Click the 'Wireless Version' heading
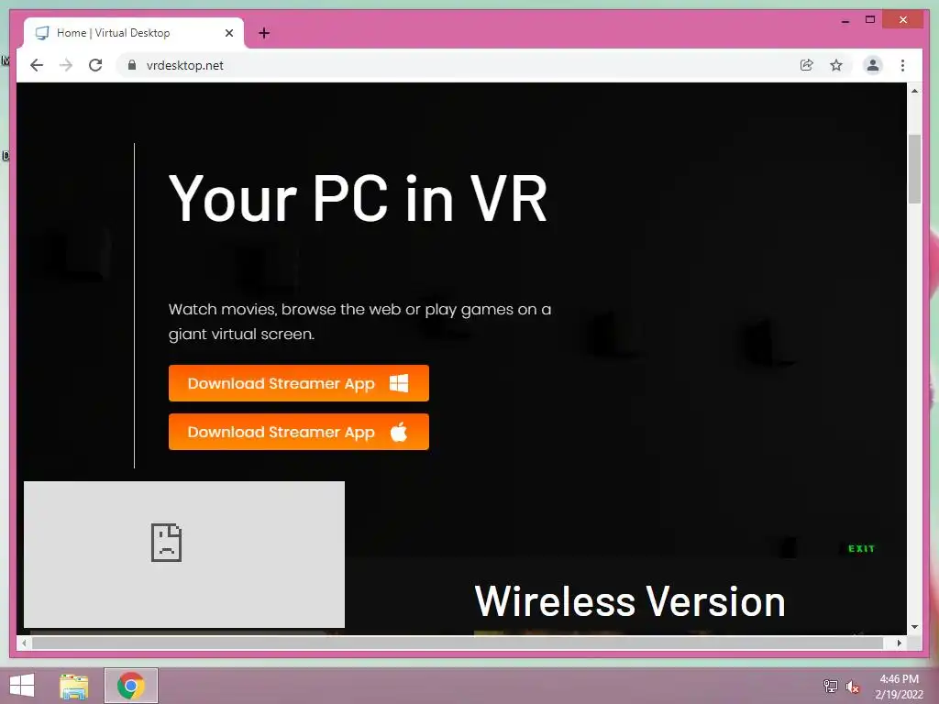 [x=629, y=601]
